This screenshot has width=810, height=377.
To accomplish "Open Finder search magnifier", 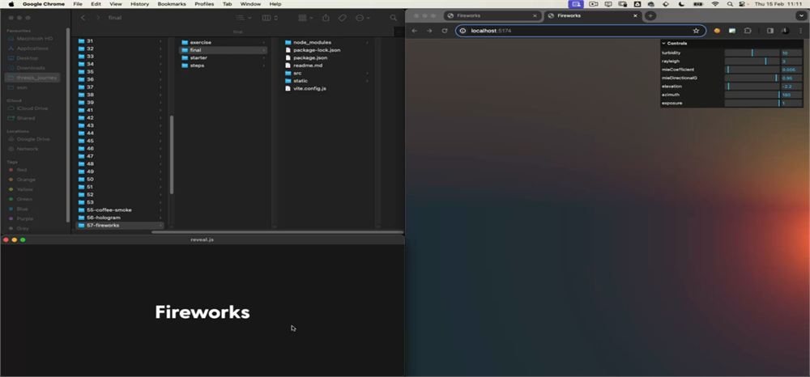I will coord(393,18).
